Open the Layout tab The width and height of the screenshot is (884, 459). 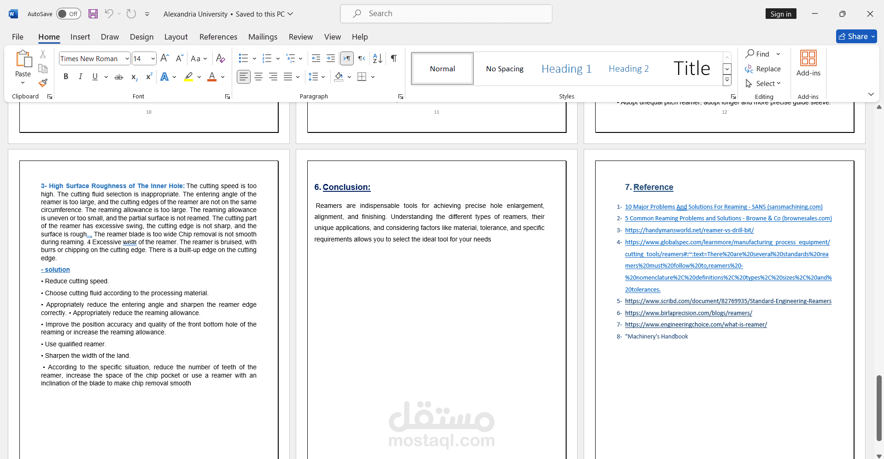[x=176, y=37]
